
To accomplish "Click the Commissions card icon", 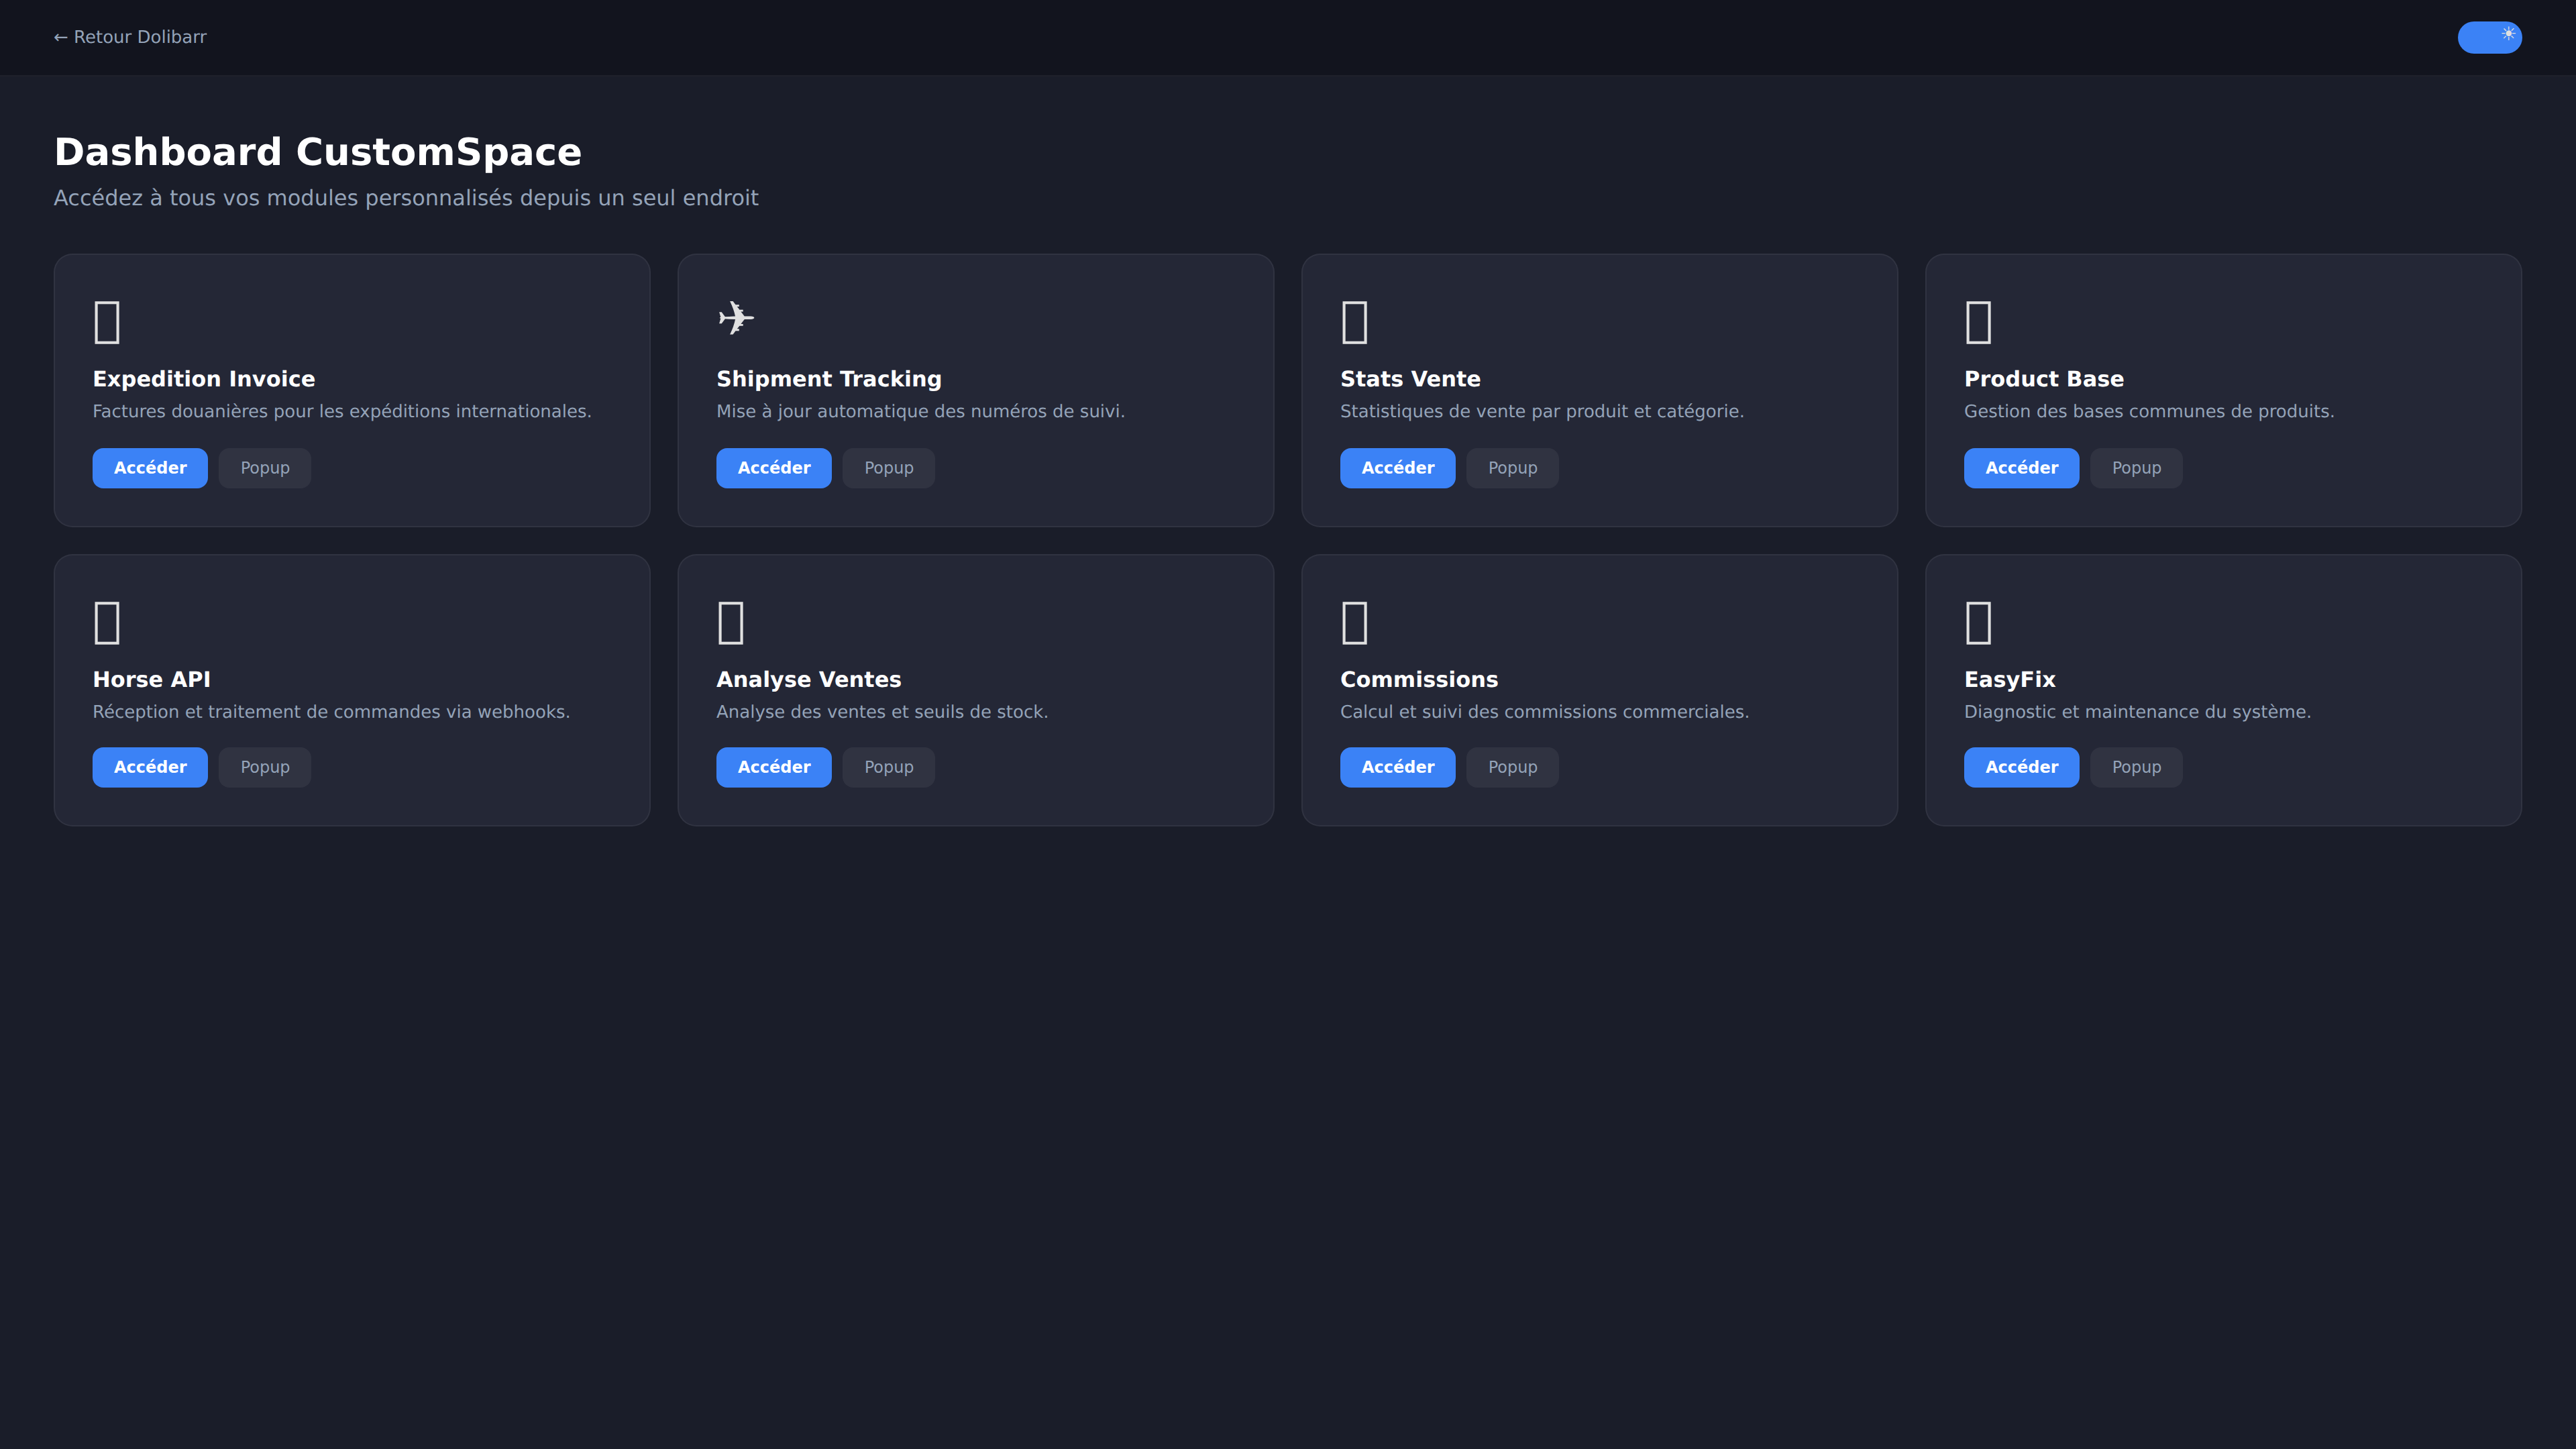I will point(1354,622).
